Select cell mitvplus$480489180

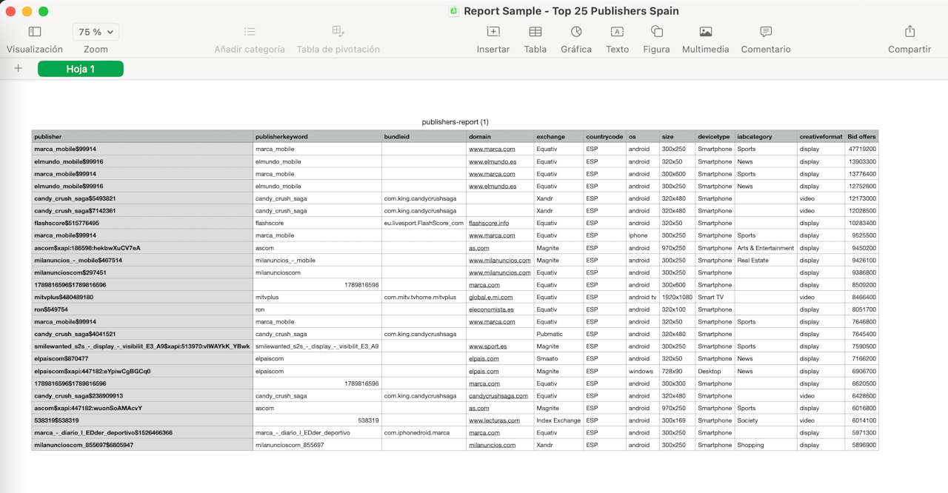[x=142, y=297]
